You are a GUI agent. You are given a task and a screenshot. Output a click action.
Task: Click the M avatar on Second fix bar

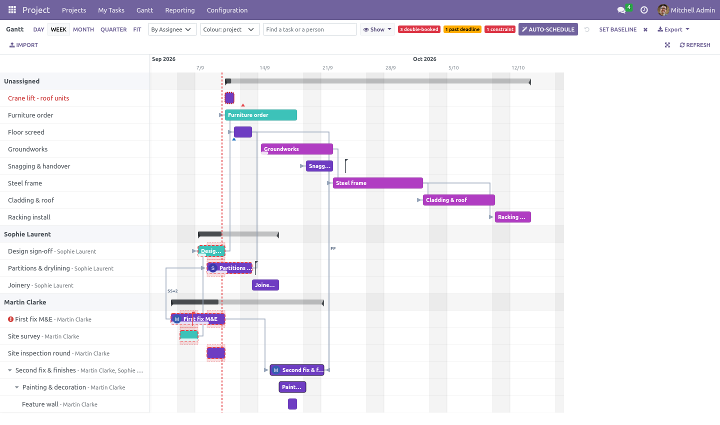coord(276,370)
